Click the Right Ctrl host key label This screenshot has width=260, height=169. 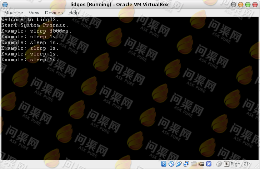click(x=241, y=164)
